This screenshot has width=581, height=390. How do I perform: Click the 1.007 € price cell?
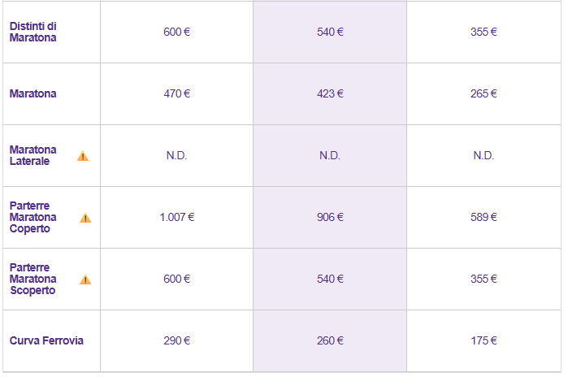(x=177, y=217)
